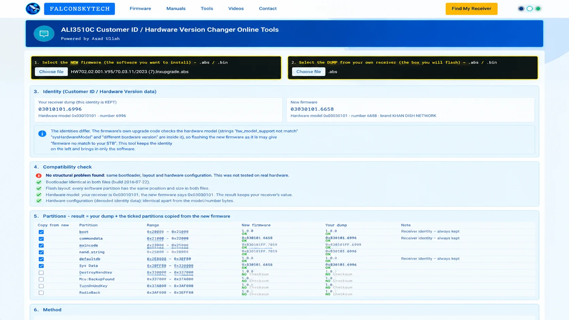
Task: Select the green theme swatch
Action: (x=538, y=9)
